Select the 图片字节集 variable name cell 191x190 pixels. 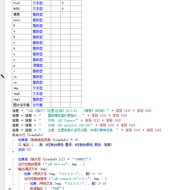22,105
